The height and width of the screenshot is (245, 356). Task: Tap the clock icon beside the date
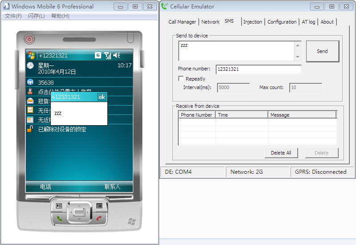30,65
